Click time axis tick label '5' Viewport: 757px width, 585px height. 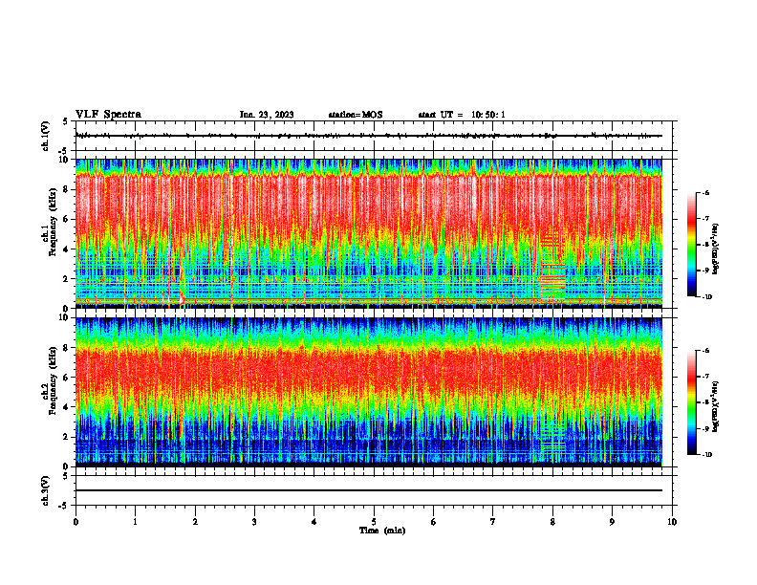tap(374, 522)
